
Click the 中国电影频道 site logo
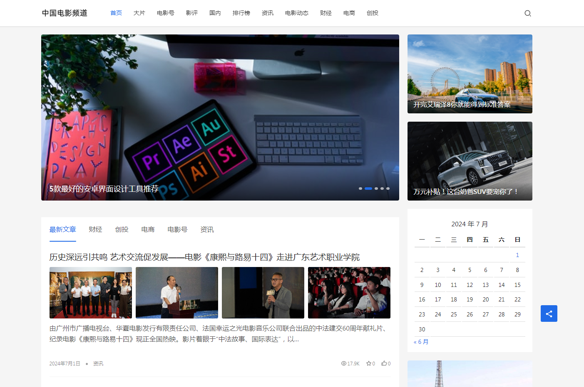coord(65,13)
